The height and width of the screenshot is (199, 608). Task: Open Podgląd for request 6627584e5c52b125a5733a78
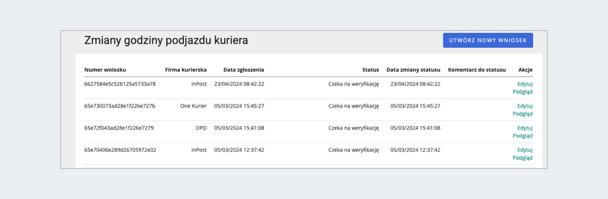click(523, 92)
